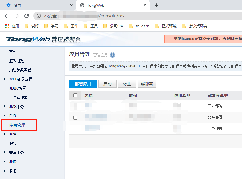
Task: Expand the WEB容器配置 tree arrow
Action: pos(5,79)
